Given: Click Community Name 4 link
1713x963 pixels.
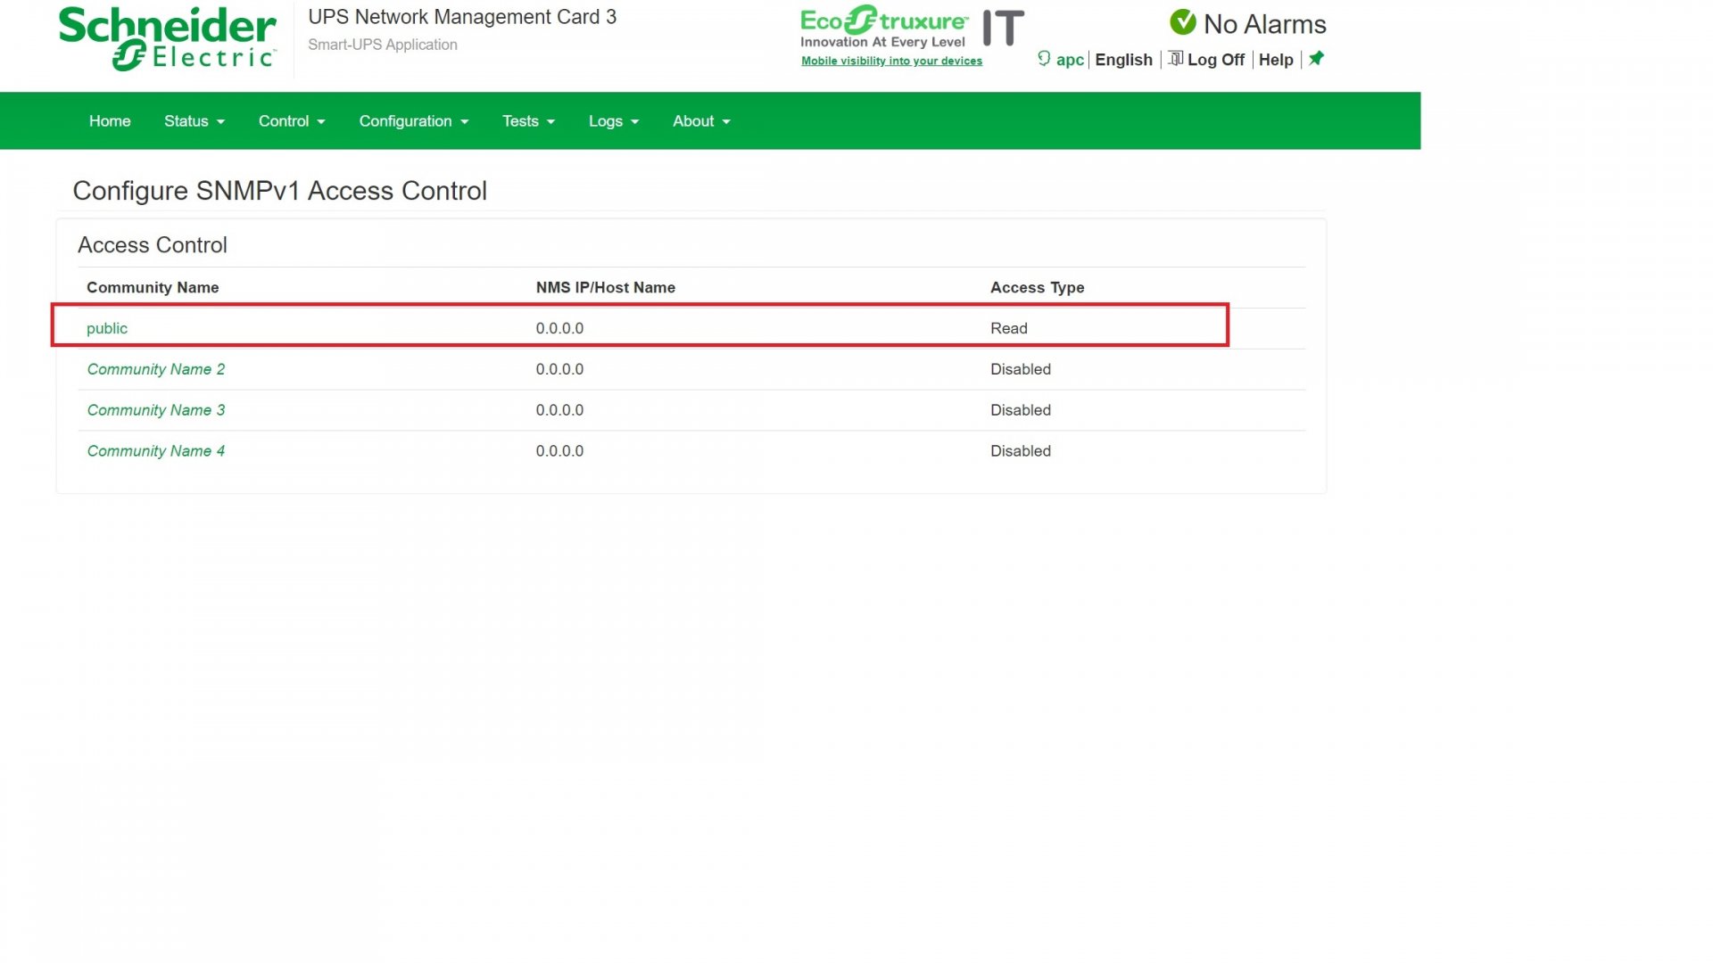Looking at the screenshot, I should click(156, 451).
